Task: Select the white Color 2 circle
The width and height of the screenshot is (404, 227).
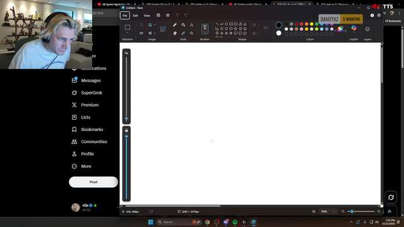Action: click(x=278, y=33)
